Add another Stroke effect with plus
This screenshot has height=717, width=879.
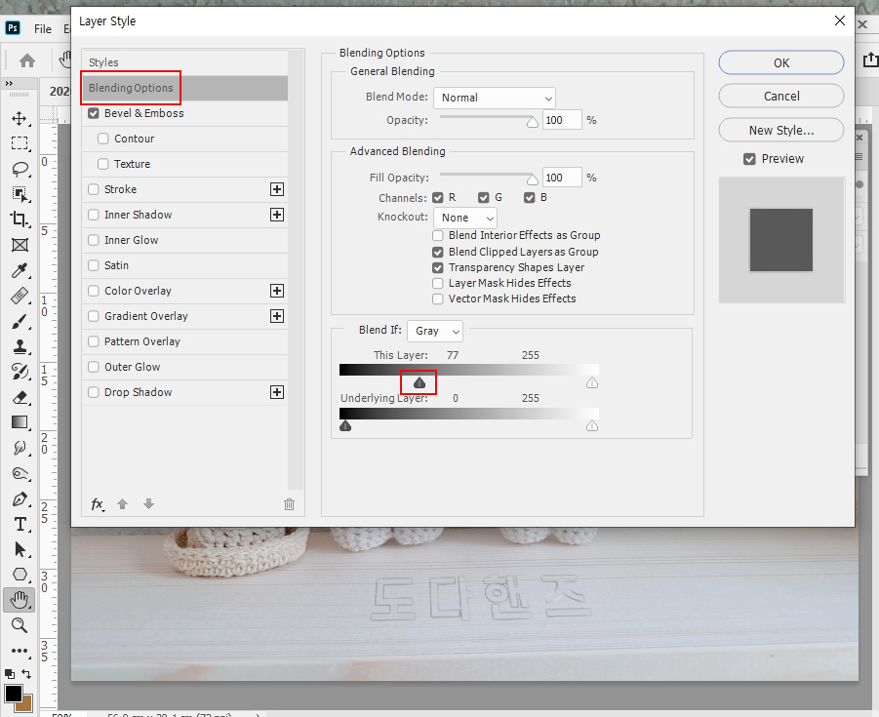tap(277, 189)
